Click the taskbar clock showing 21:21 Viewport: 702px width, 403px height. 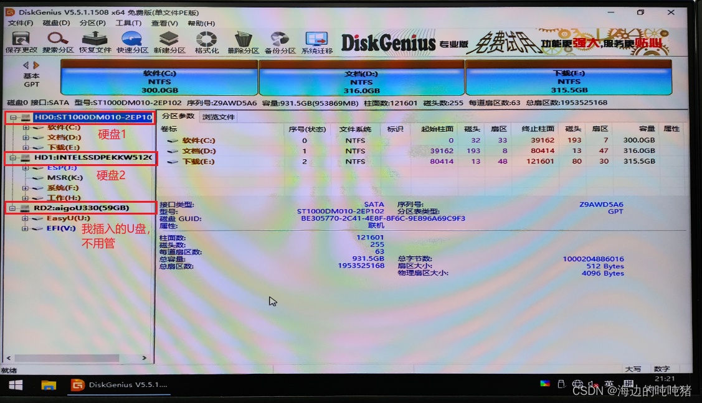(x=665, y=379)
